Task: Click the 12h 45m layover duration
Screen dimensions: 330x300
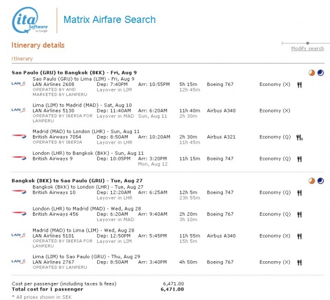Action: [x=189, y=90]
